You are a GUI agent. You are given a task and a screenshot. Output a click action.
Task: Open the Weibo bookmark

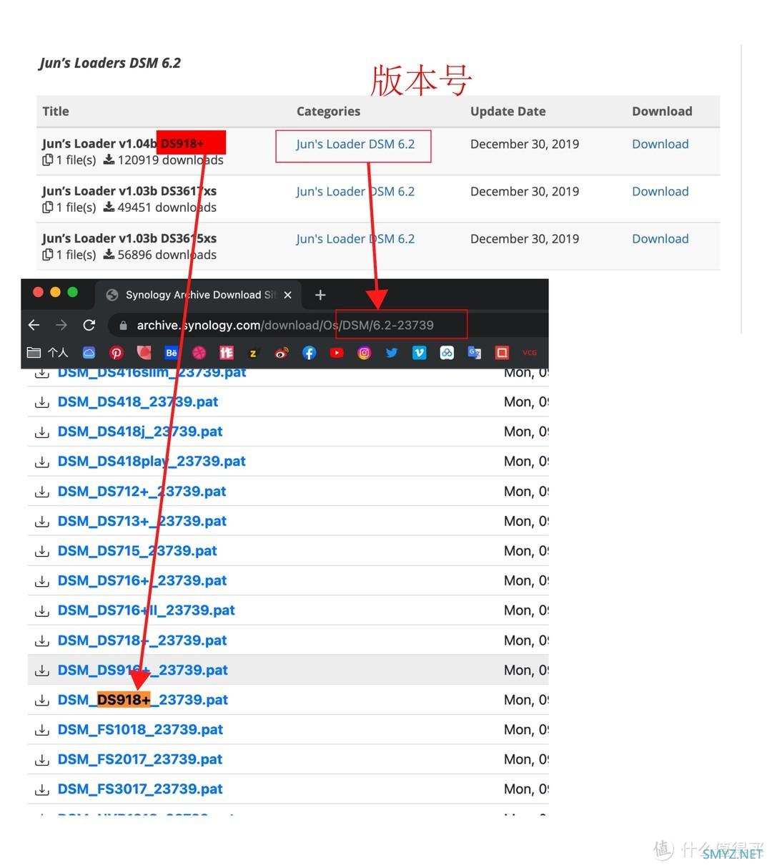[282, 352]
